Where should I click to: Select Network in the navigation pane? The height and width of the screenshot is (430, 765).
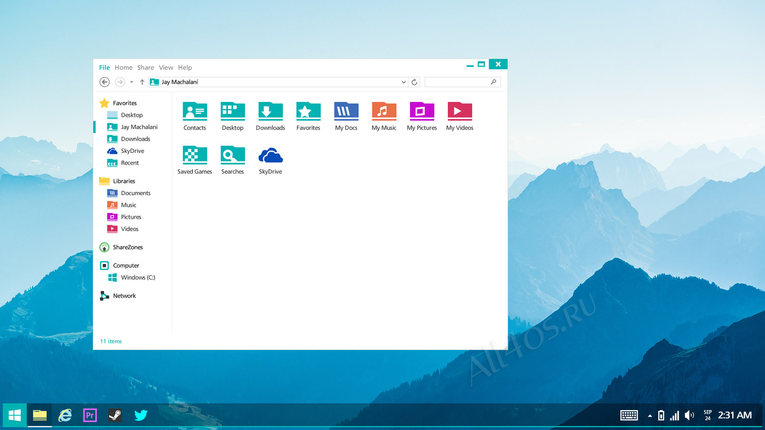124,295
